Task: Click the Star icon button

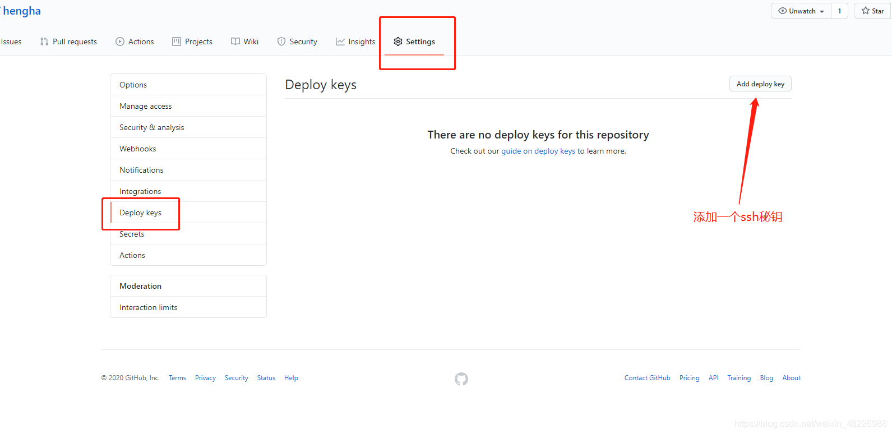Action: click(872, 11)
